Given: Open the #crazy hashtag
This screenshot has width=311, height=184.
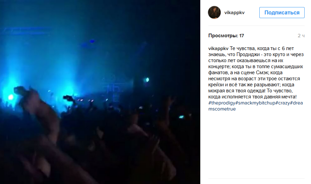Looking at the screenshot, I should 282,103.
